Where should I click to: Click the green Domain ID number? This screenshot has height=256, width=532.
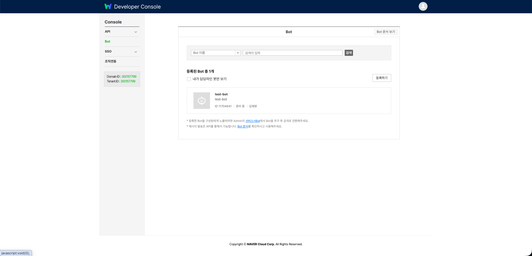click(x=129, y=77)
